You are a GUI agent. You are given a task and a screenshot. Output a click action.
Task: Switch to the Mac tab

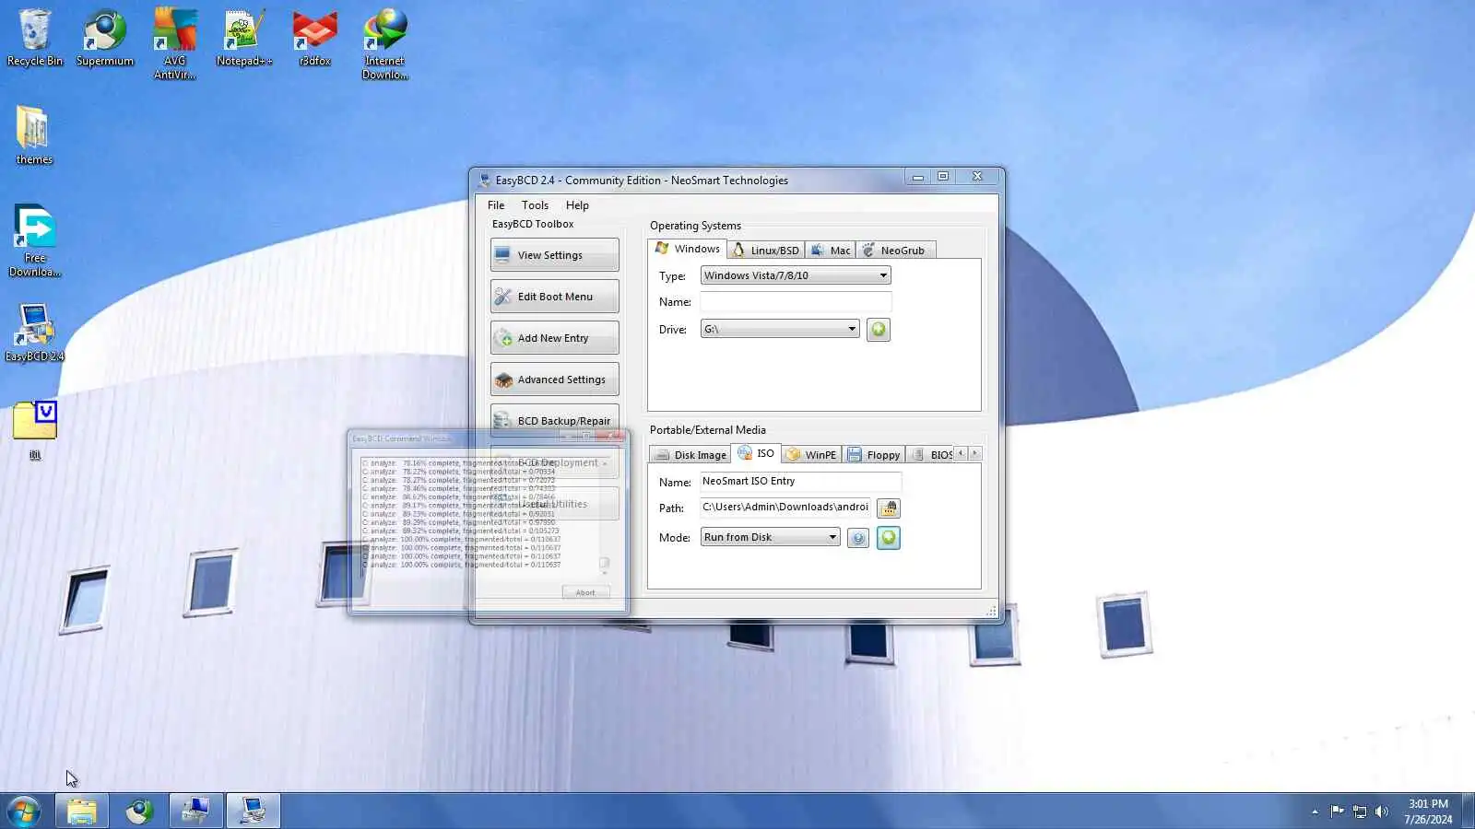(830, 251)
